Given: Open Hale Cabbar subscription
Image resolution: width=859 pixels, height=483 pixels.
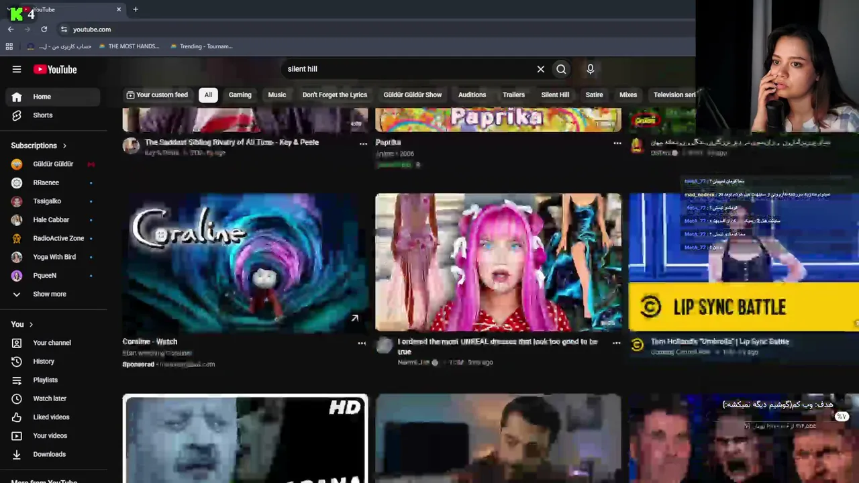Looking at the screenshot, I should coord(54,220).
